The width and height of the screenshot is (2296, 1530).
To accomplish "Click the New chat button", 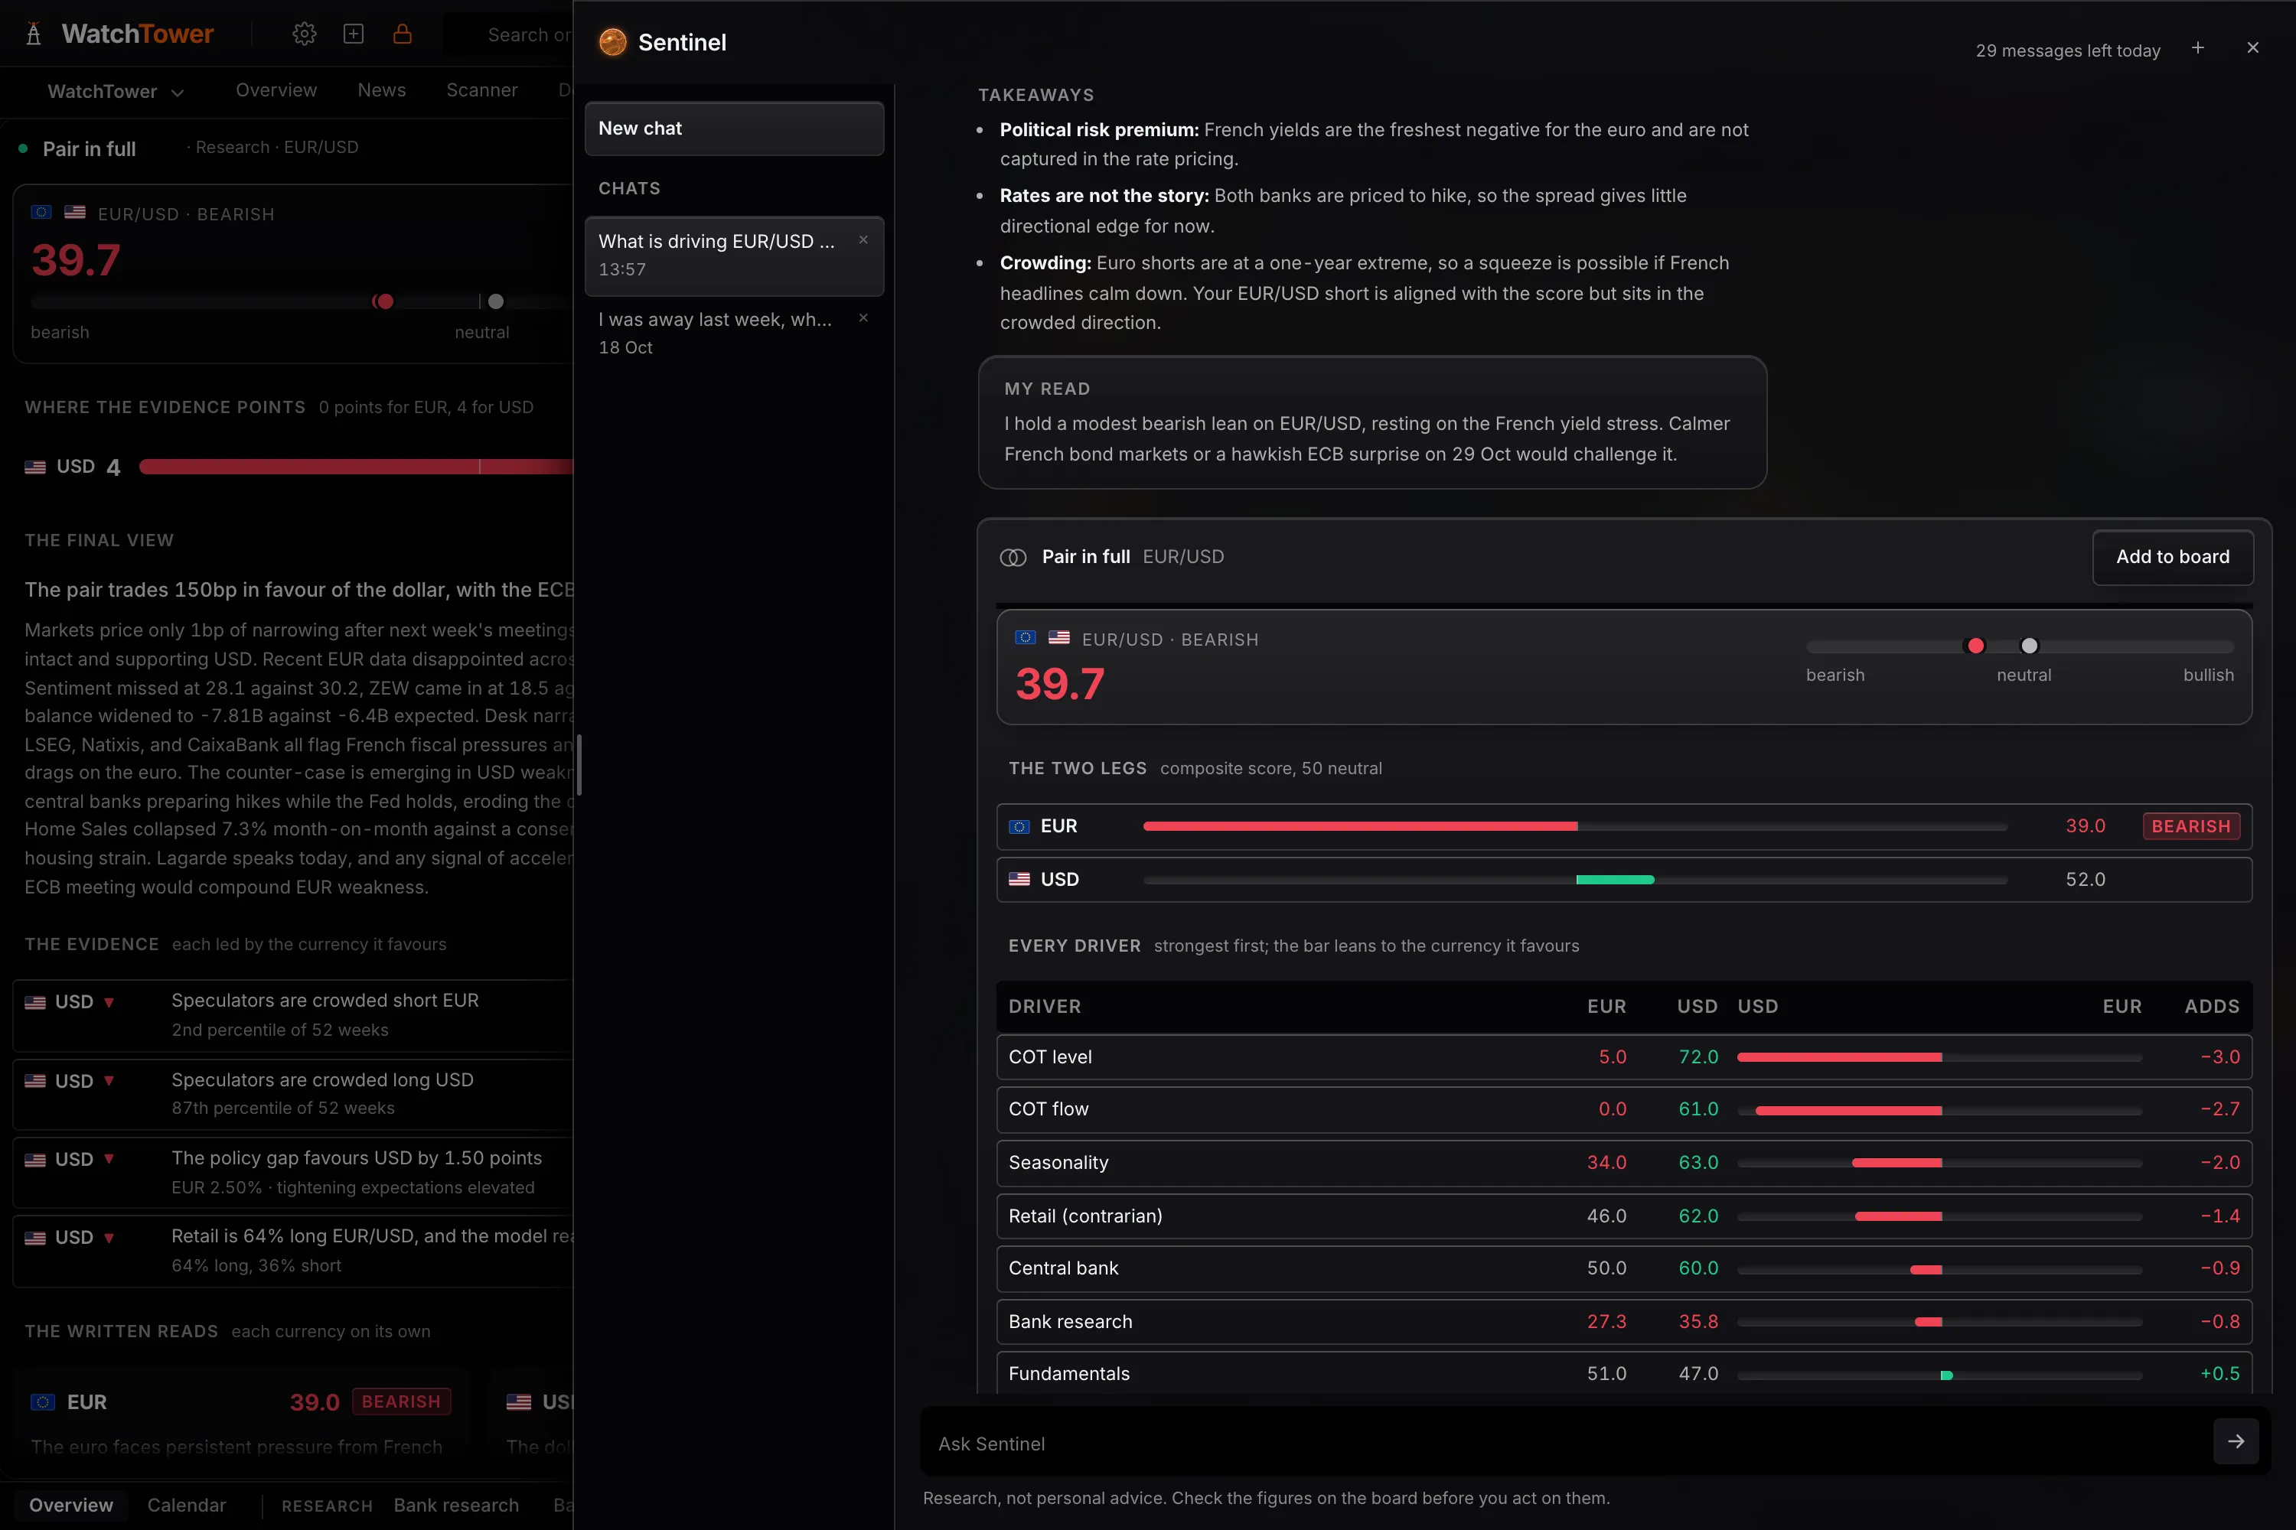I will [734, 129].
